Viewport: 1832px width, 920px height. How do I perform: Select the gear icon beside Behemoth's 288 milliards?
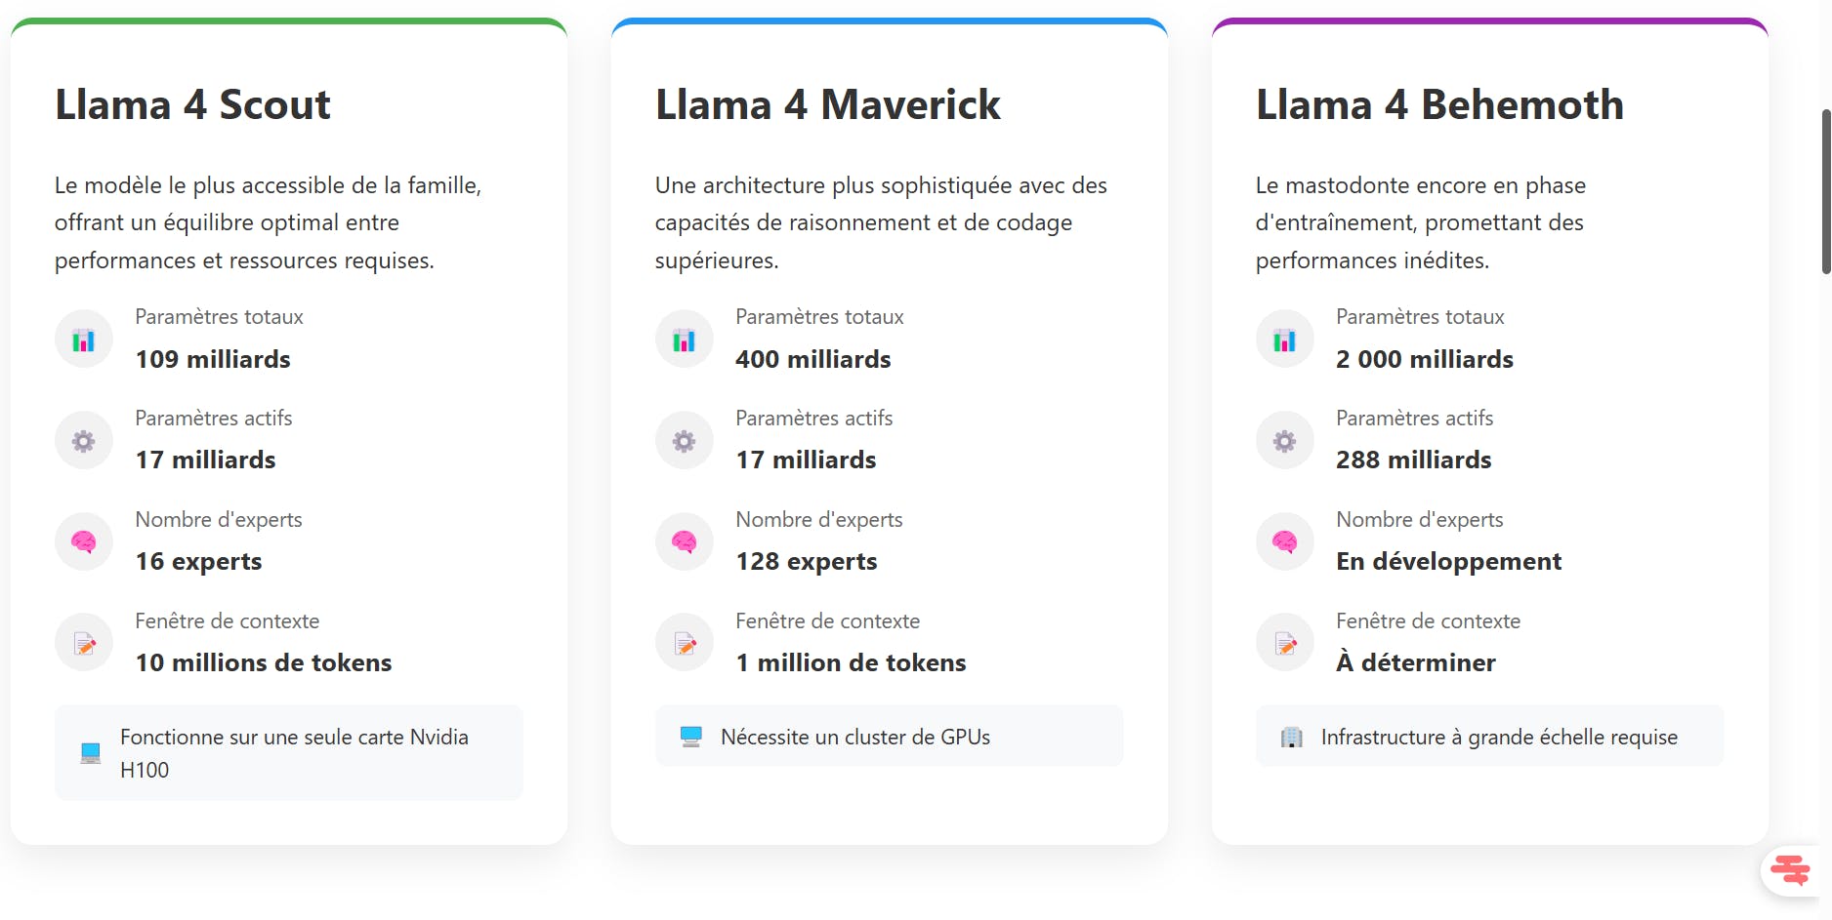(x=1284, y=440)
